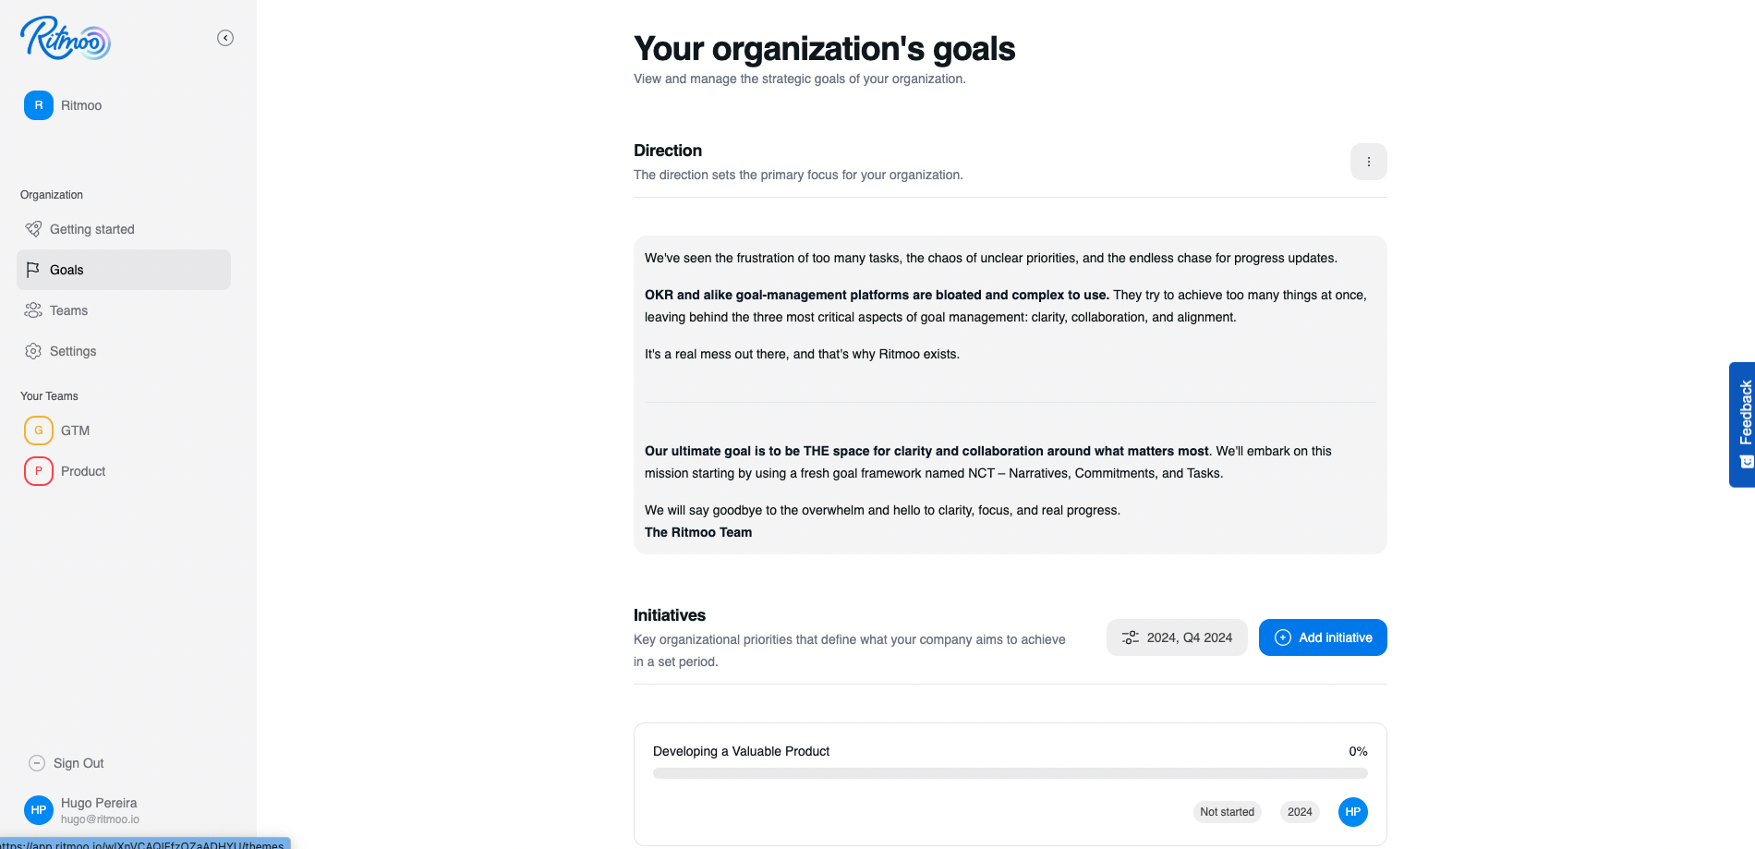Image resolution: width=1755 pixels, height=849 pixels.
Task: Click the blue R organization avatar
Action: (x=39, y=105)
